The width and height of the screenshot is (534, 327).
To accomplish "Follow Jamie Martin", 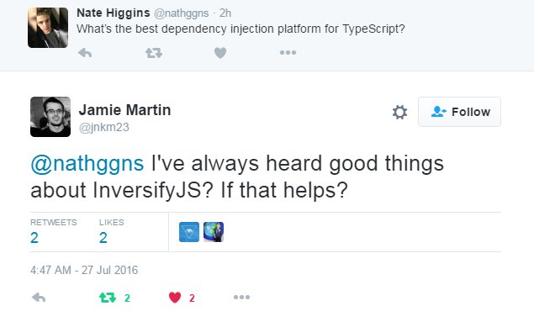I will pyautogui.click(x=459, y=112).
